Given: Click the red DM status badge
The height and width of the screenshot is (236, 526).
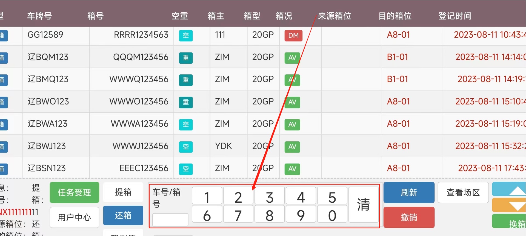Looking at the screenshot, I should point(293,36).
